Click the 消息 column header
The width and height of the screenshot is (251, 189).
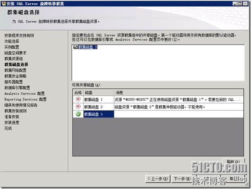click(x=179, y=92)
